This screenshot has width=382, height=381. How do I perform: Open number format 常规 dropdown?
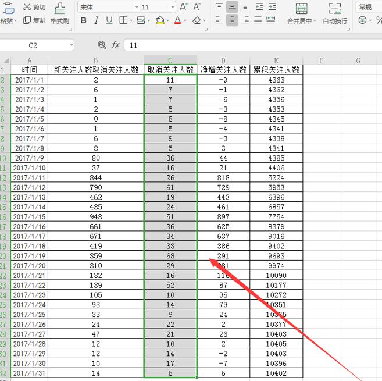[x=369, y=7]
